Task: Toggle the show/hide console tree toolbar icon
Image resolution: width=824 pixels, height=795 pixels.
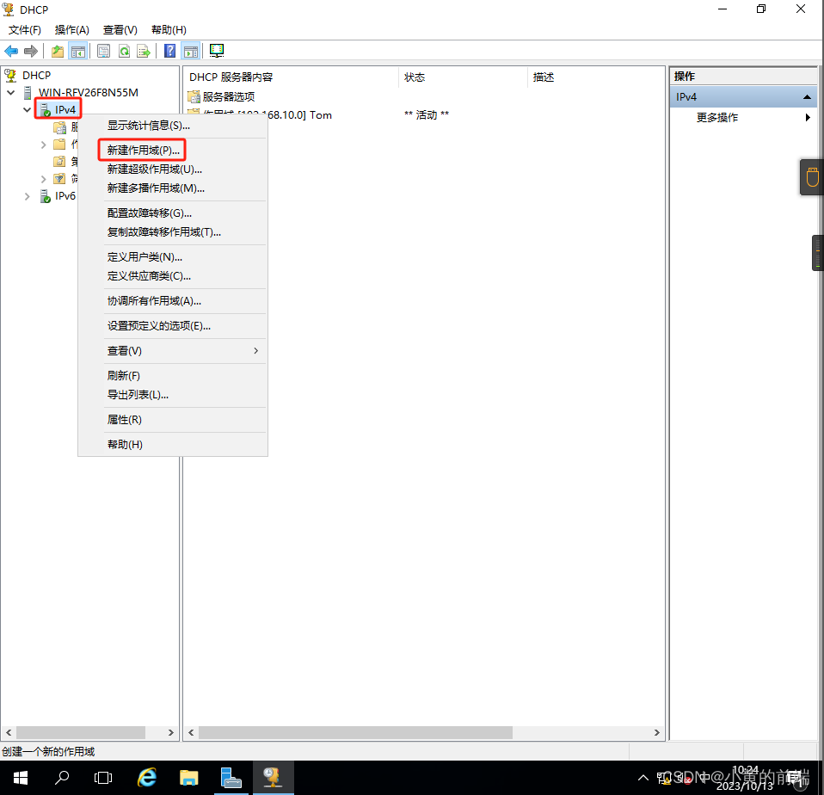Action: coord(78,51)
